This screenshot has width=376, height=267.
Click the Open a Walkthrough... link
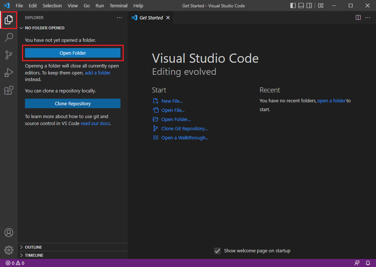(185, 138)
